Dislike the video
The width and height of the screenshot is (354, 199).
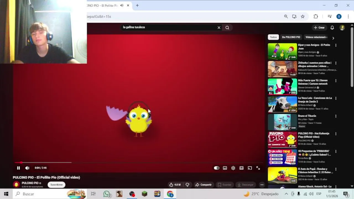pos(188,185)
